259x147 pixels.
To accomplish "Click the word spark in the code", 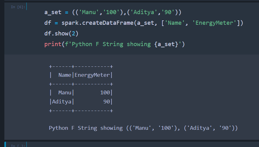I will click(x=70, y=23).
